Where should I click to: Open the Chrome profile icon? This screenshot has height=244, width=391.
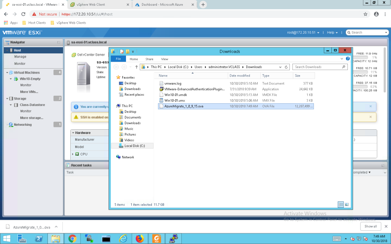click(376, 14)
